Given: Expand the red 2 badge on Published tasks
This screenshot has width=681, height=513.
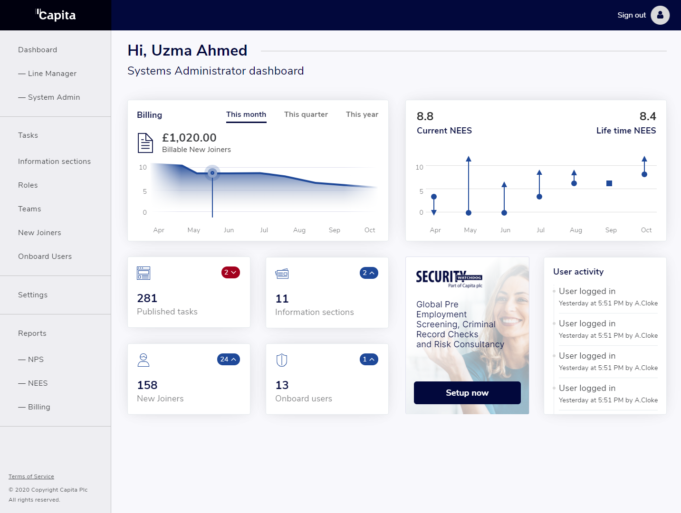Looking at the screenshot, I should tap(230, 273).
